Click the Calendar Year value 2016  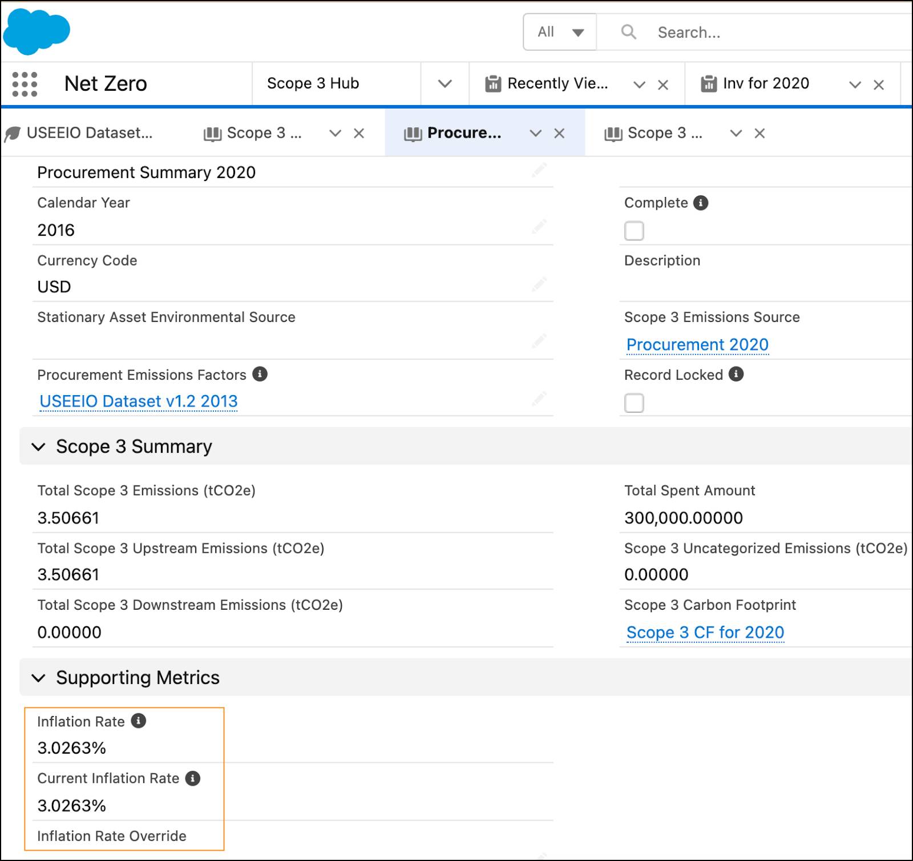pos(56,230)
